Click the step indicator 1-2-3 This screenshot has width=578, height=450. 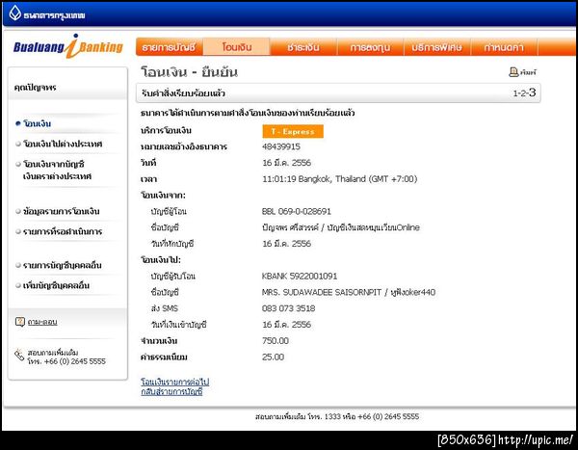pos(524,93)
